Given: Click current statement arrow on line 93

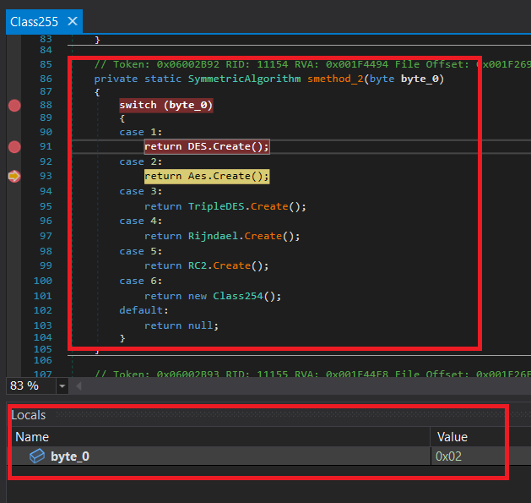Looking at the screenshot, I should 14,177.
